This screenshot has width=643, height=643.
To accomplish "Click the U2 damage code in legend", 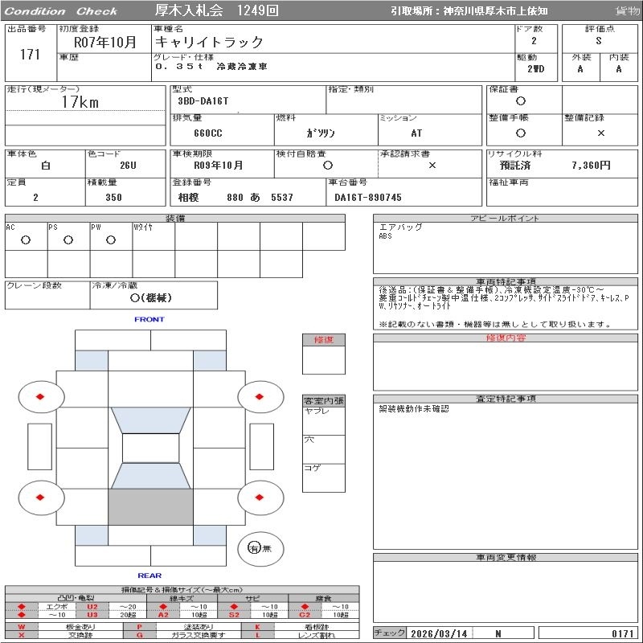I will [x=92, y=607].
